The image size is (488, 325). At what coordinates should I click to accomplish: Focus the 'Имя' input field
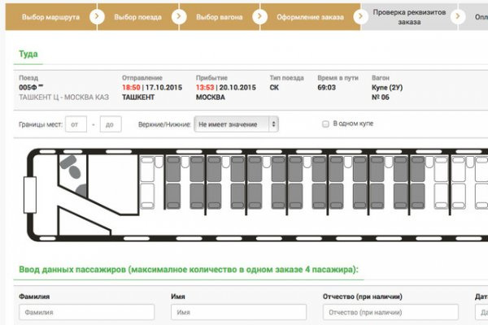(x=238, y=312)
